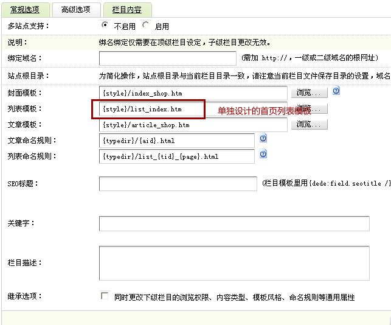Open the 栏目内容 tab

tap(127, 10)
